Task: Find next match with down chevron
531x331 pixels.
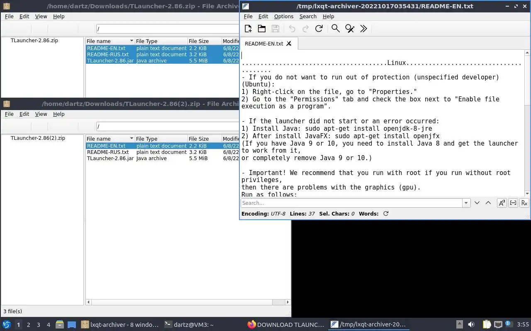Action: pos(477,203)
